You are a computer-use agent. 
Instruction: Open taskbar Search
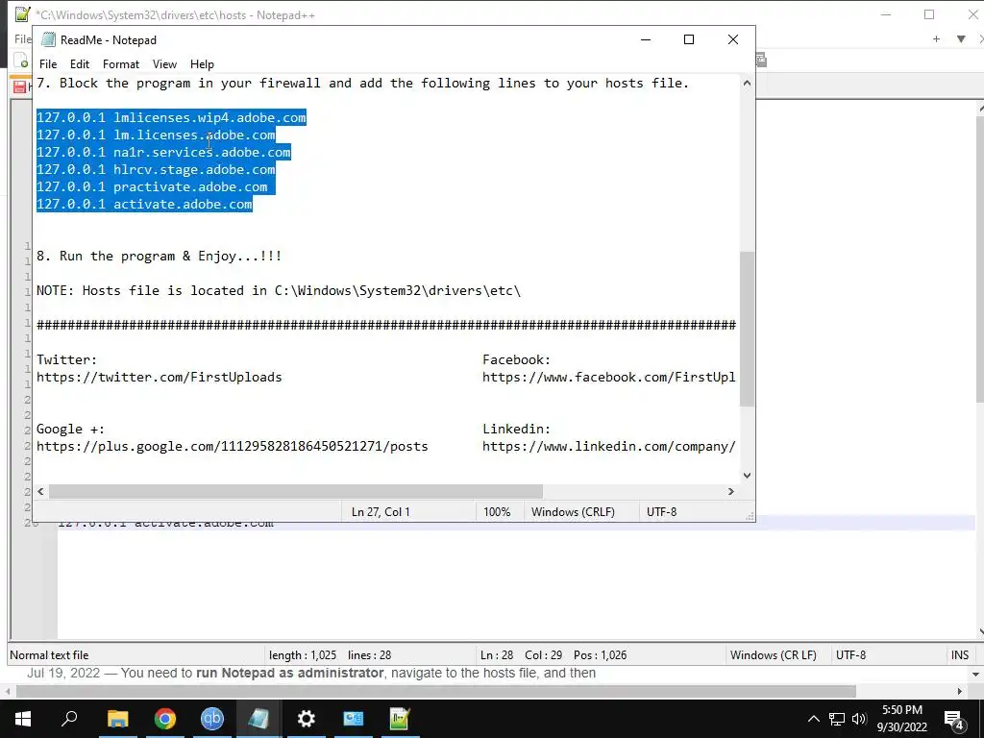[x=69, y=718]
